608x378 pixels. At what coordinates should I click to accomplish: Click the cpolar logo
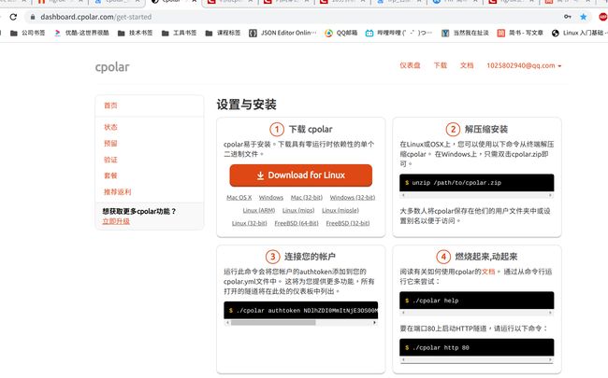click(x=112, y=66)
